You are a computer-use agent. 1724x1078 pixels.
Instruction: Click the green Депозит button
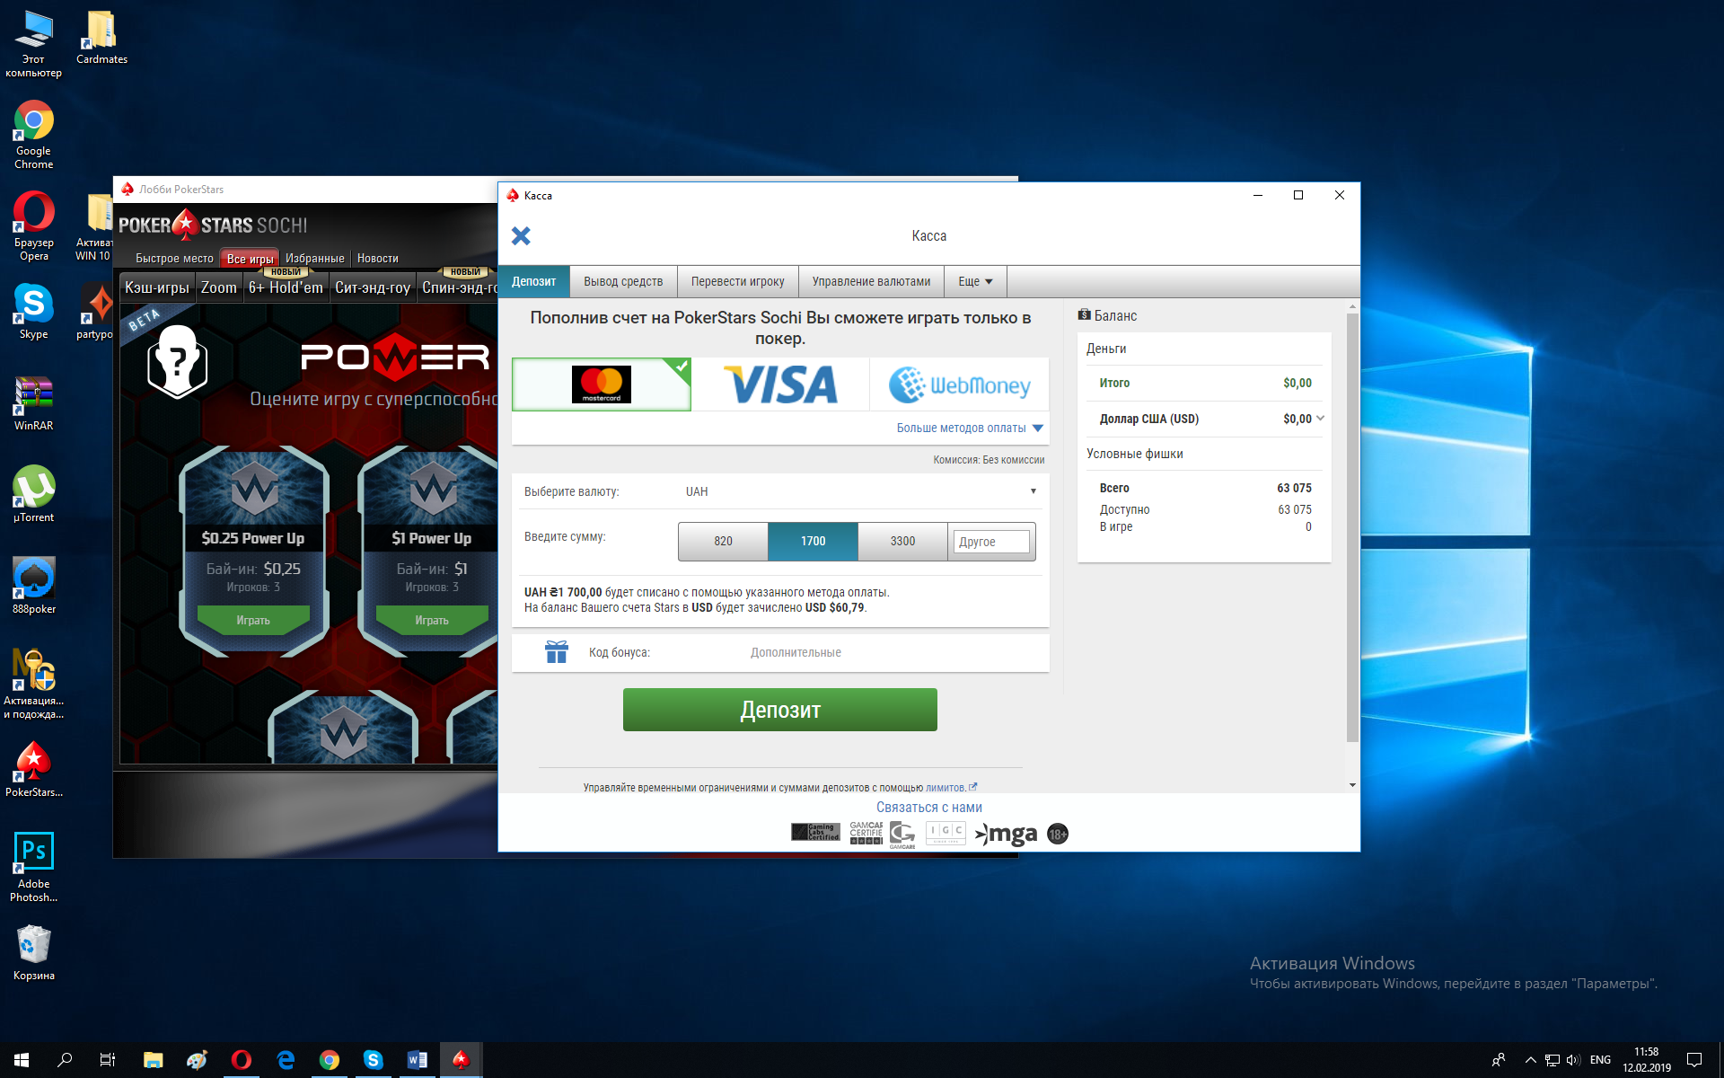pyautogui.click(x=780, y=710)
